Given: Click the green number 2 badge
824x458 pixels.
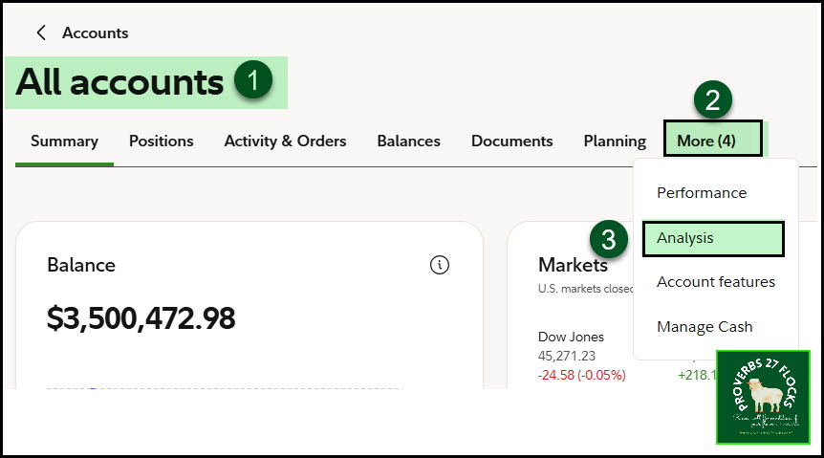Looking at the screenshot, I should pos(712,98).
